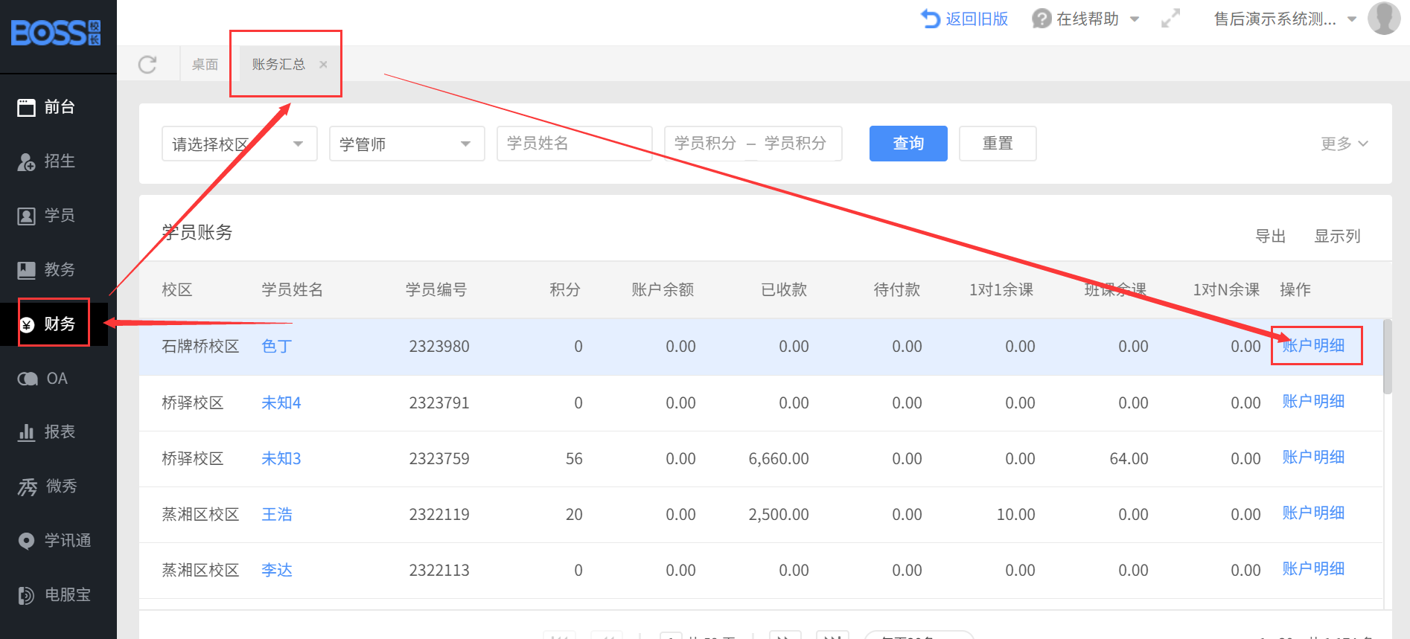1410x639 pixels.
Task: Click the 在线帮助 question mark icon
Action: tap(1041, 19)
